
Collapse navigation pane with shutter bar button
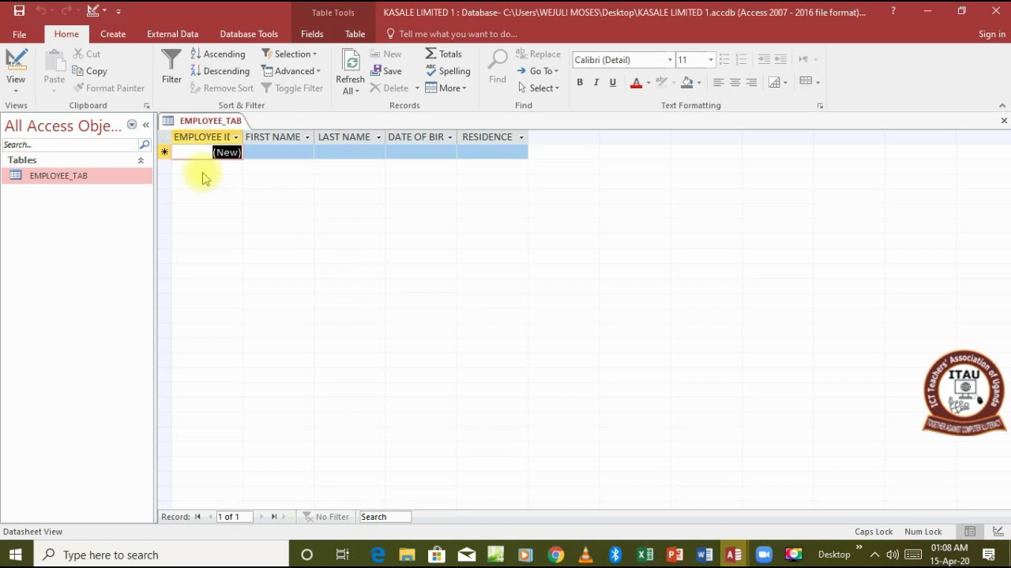(x=145, y=125)
